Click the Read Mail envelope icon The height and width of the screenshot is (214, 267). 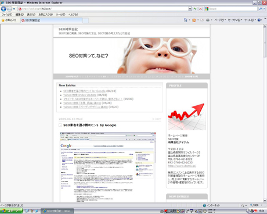(x=202, y=20)
